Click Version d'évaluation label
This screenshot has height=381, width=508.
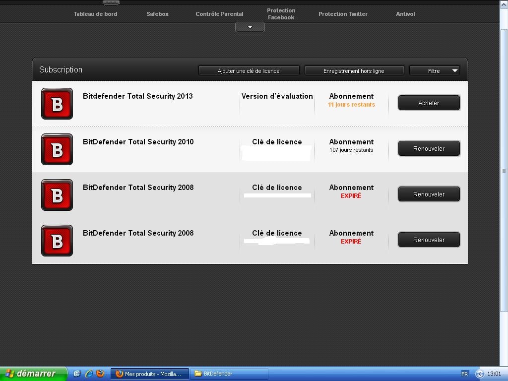(277, 96)
